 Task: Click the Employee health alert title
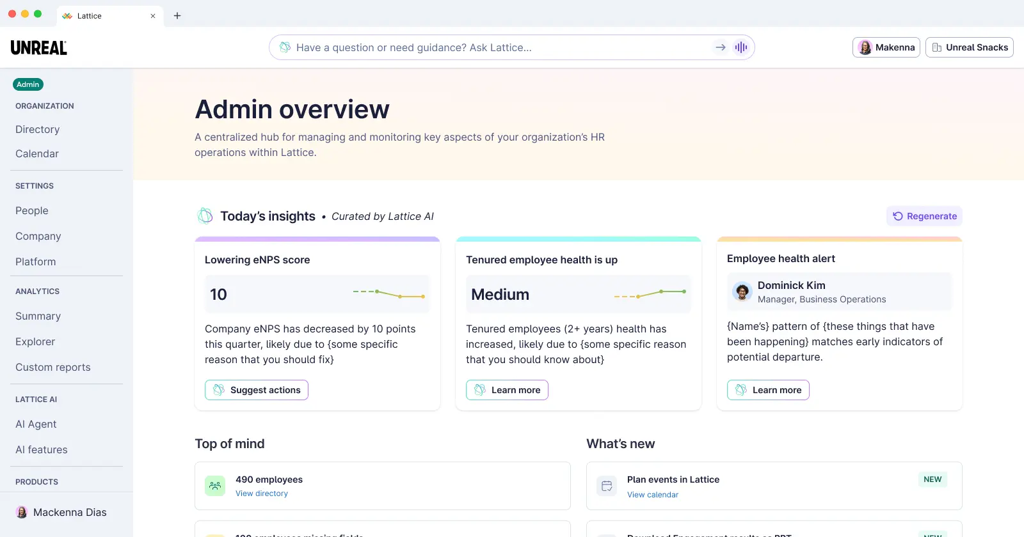point(781,258)
